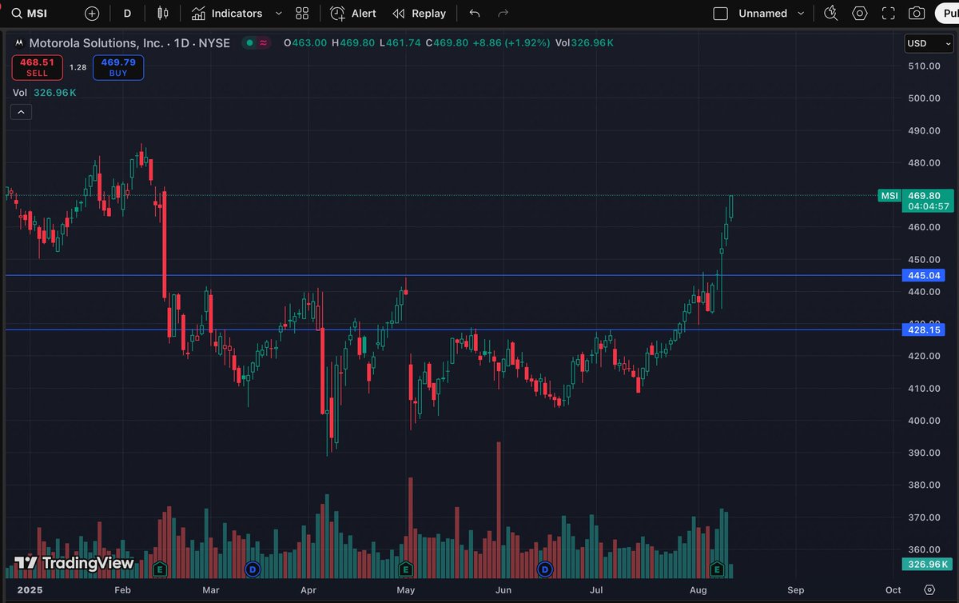Click the 469.79 BUY button

point(118,67)
